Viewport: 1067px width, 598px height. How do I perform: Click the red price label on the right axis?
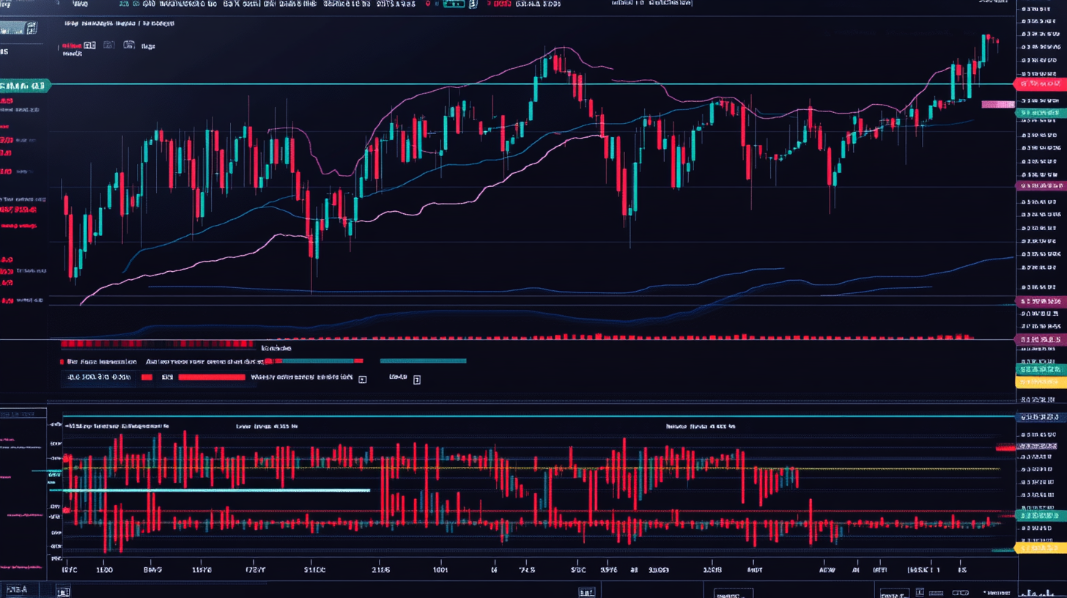pos(1041,84)
